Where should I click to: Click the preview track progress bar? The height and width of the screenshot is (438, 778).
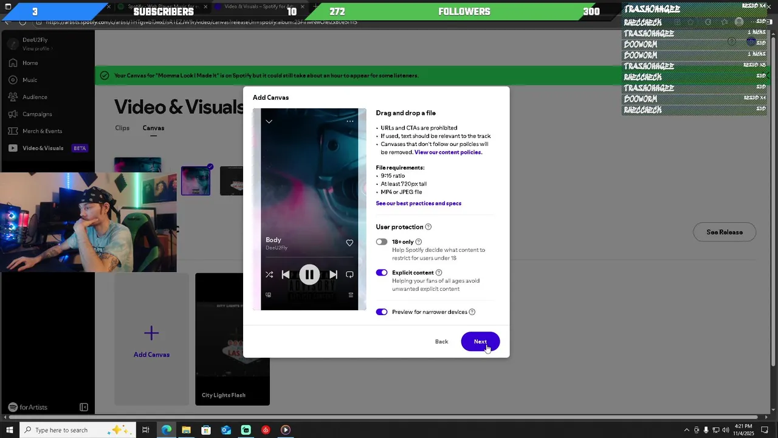[309, 258]
